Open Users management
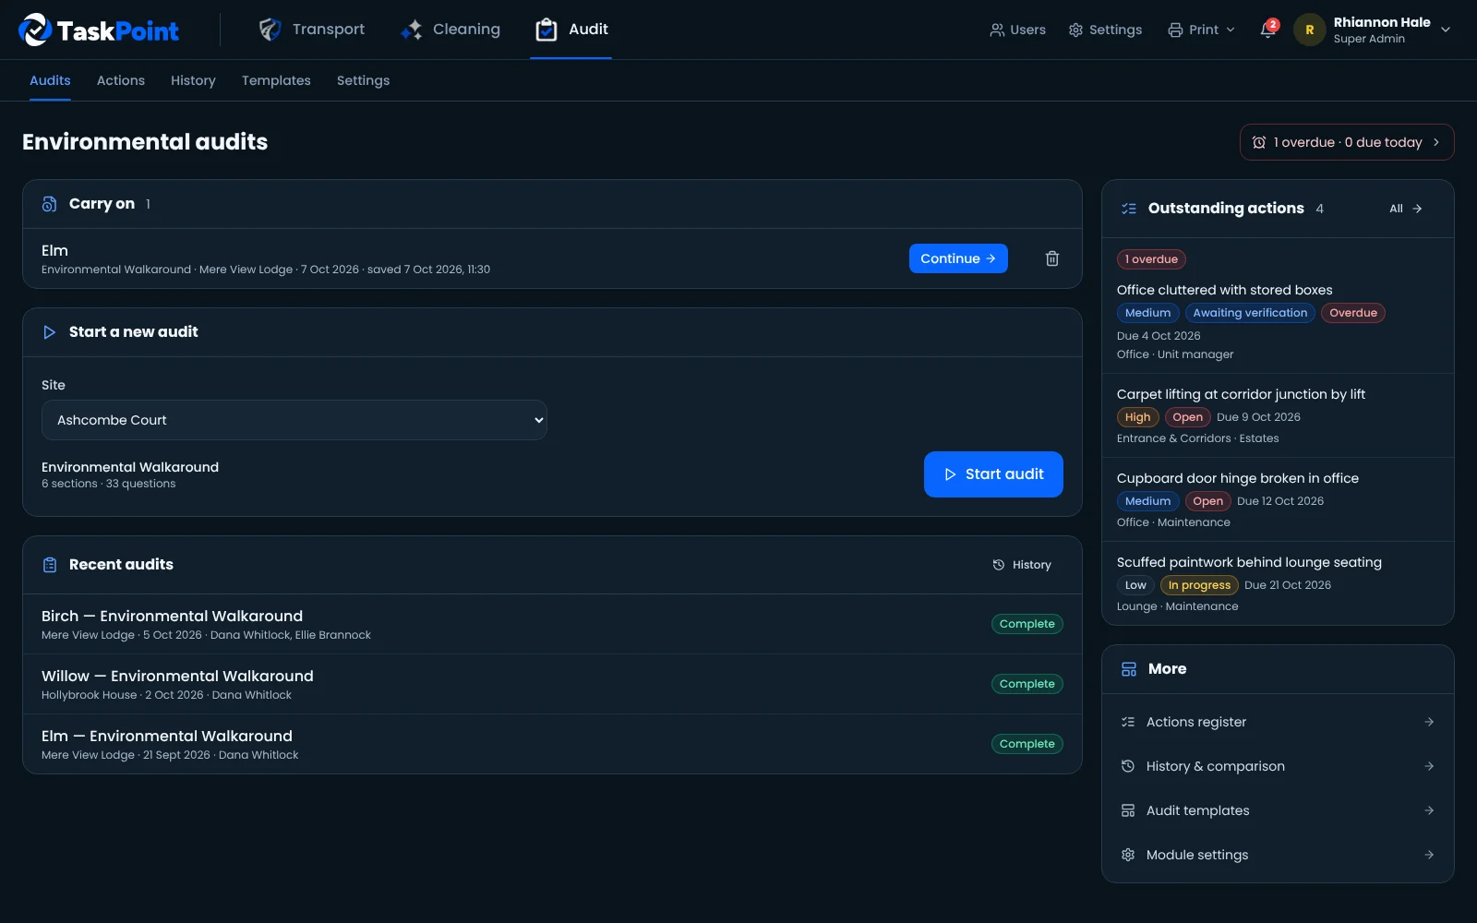 pos(1017,30)
